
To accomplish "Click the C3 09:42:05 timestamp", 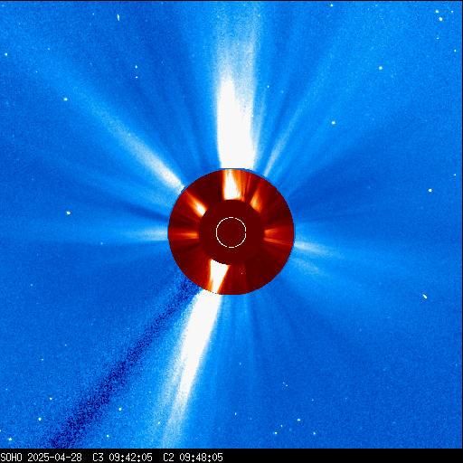I will (122, 458).
